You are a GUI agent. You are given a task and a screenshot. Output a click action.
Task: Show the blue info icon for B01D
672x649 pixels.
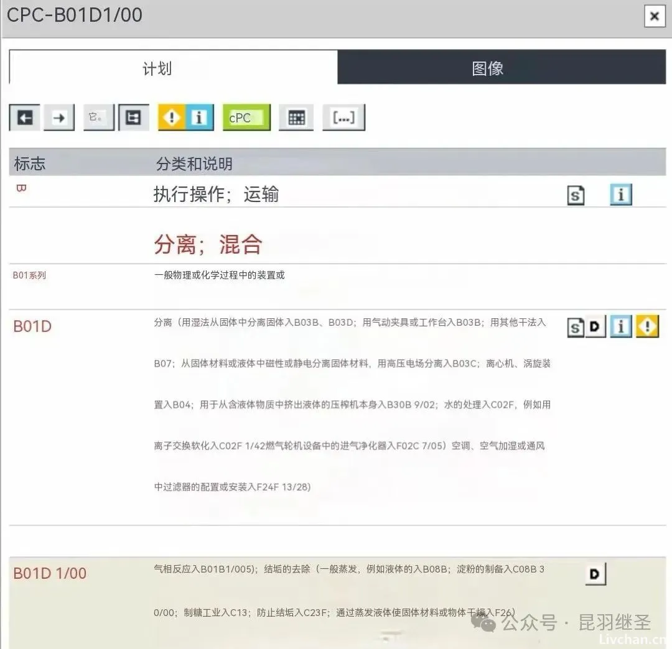pyautogui.click(x=620, y=327)
